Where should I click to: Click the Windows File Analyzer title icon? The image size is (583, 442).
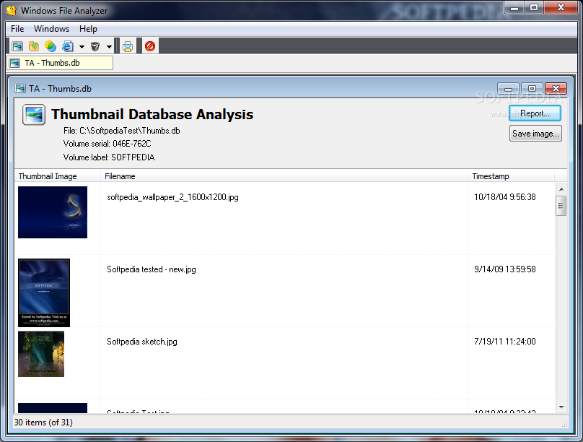point(11,10)
